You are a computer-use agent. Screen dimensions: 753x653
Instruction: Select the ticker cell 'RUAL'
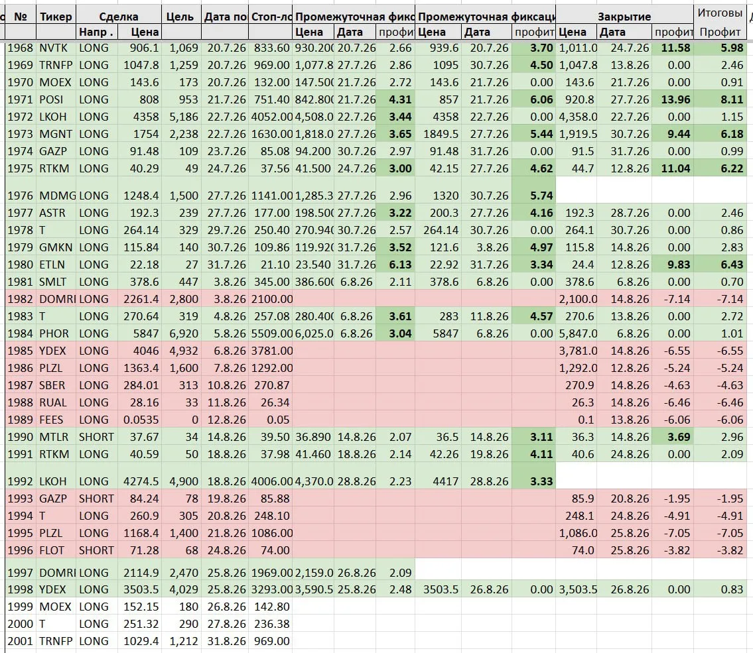[56, 403]
